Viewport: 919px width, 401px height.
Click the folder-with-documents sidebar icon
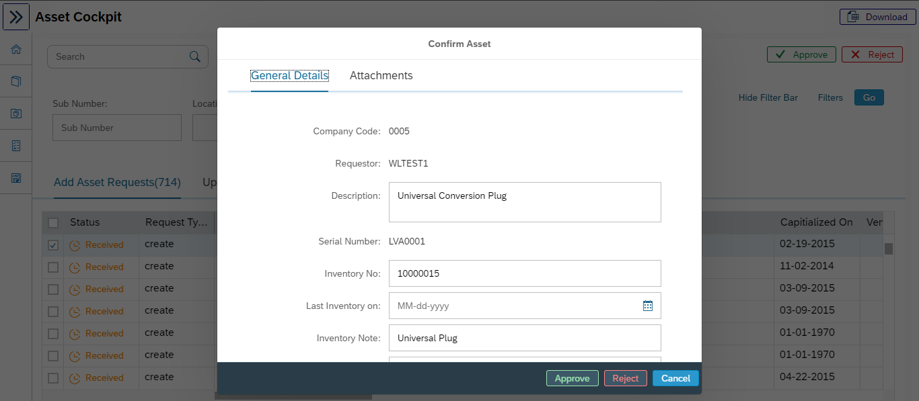point(16,114)
